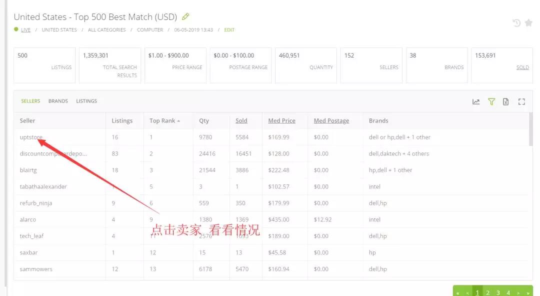Viewport: 540px width, 296px height.
Task: Open seller refurb_ninja
Action: click(36, 203)
